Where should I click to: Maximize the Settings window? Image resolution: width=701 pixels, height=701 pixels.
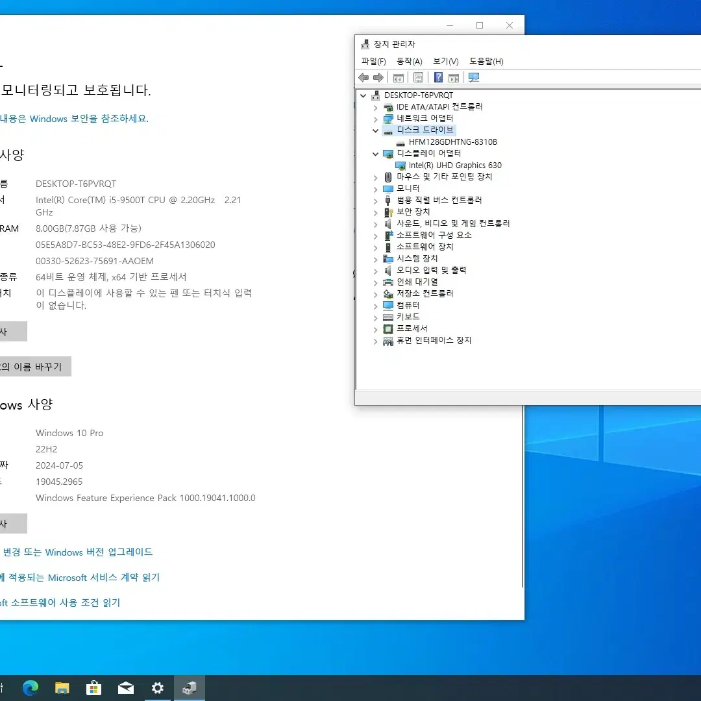point(480,25)
